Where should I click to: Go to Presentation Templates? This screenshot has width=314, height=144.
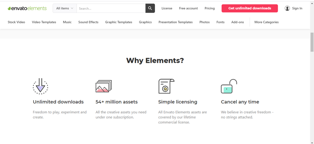pos(175,22)
